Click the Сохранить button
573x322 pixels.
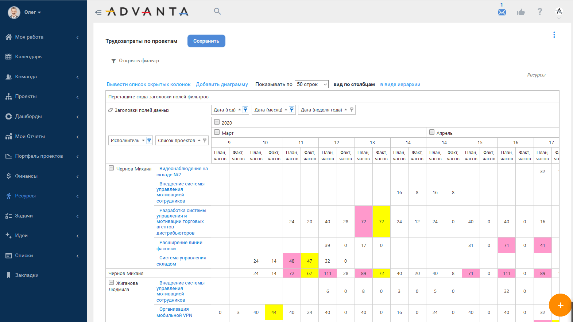tap(206, 41)
